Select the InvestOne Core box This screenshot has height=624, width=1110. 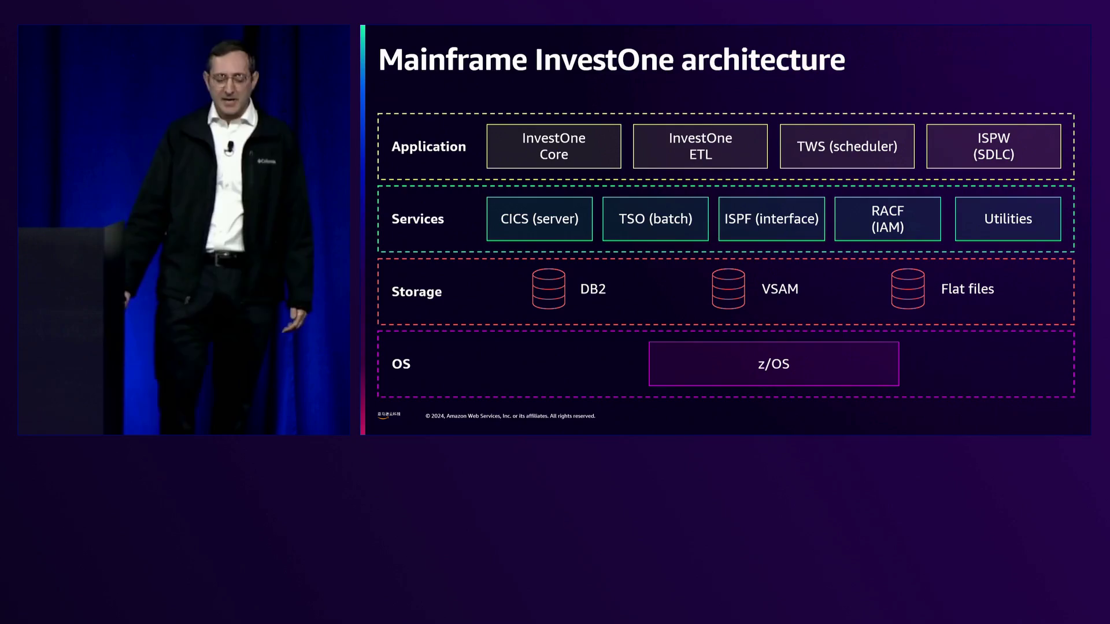pyautogui.click(x=553, y=146)
